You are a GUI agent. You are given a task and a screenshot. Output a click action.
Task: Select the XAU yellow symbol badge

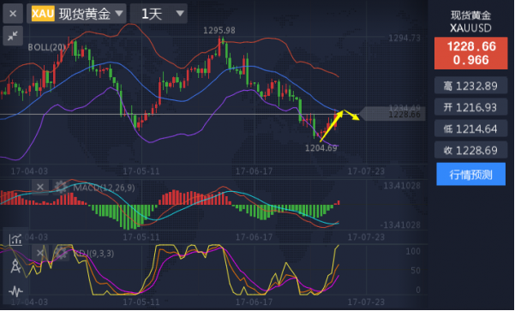click(x=43, y=14)
